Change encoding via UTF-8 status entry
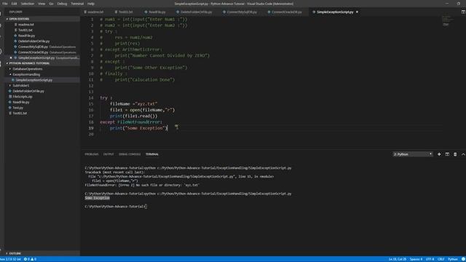The width and height of the screenshot is (466, 262). pos(430,259)
